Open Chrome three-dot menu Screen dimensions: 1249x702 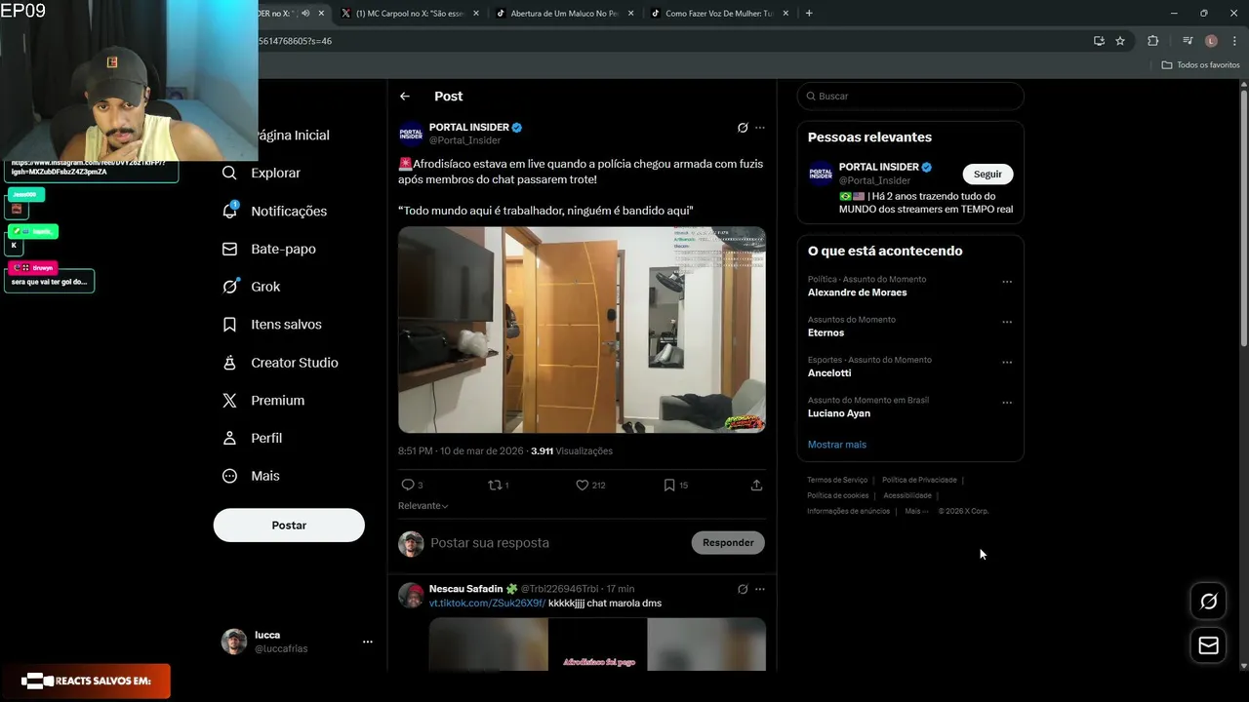pyautogui.click(x=1234, y=41)
